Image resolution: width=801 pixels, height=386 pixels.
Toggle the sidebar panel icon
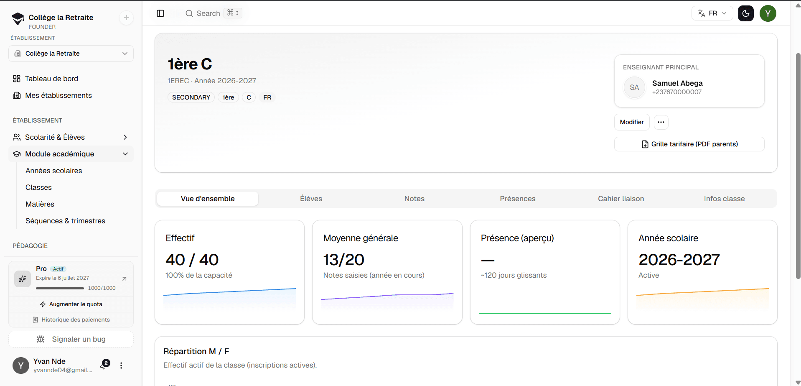click(x=160, y=13)
